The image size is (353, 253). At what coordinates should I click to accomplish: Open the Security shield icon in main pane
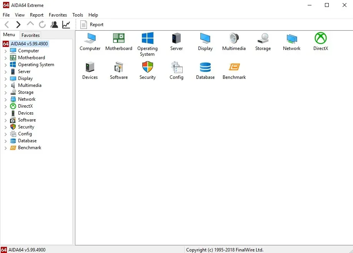(147, 67)
